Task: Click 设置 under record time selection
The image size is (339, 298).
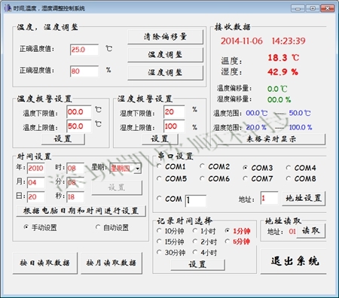Action: pyautogui.click(x=197, y=264)
